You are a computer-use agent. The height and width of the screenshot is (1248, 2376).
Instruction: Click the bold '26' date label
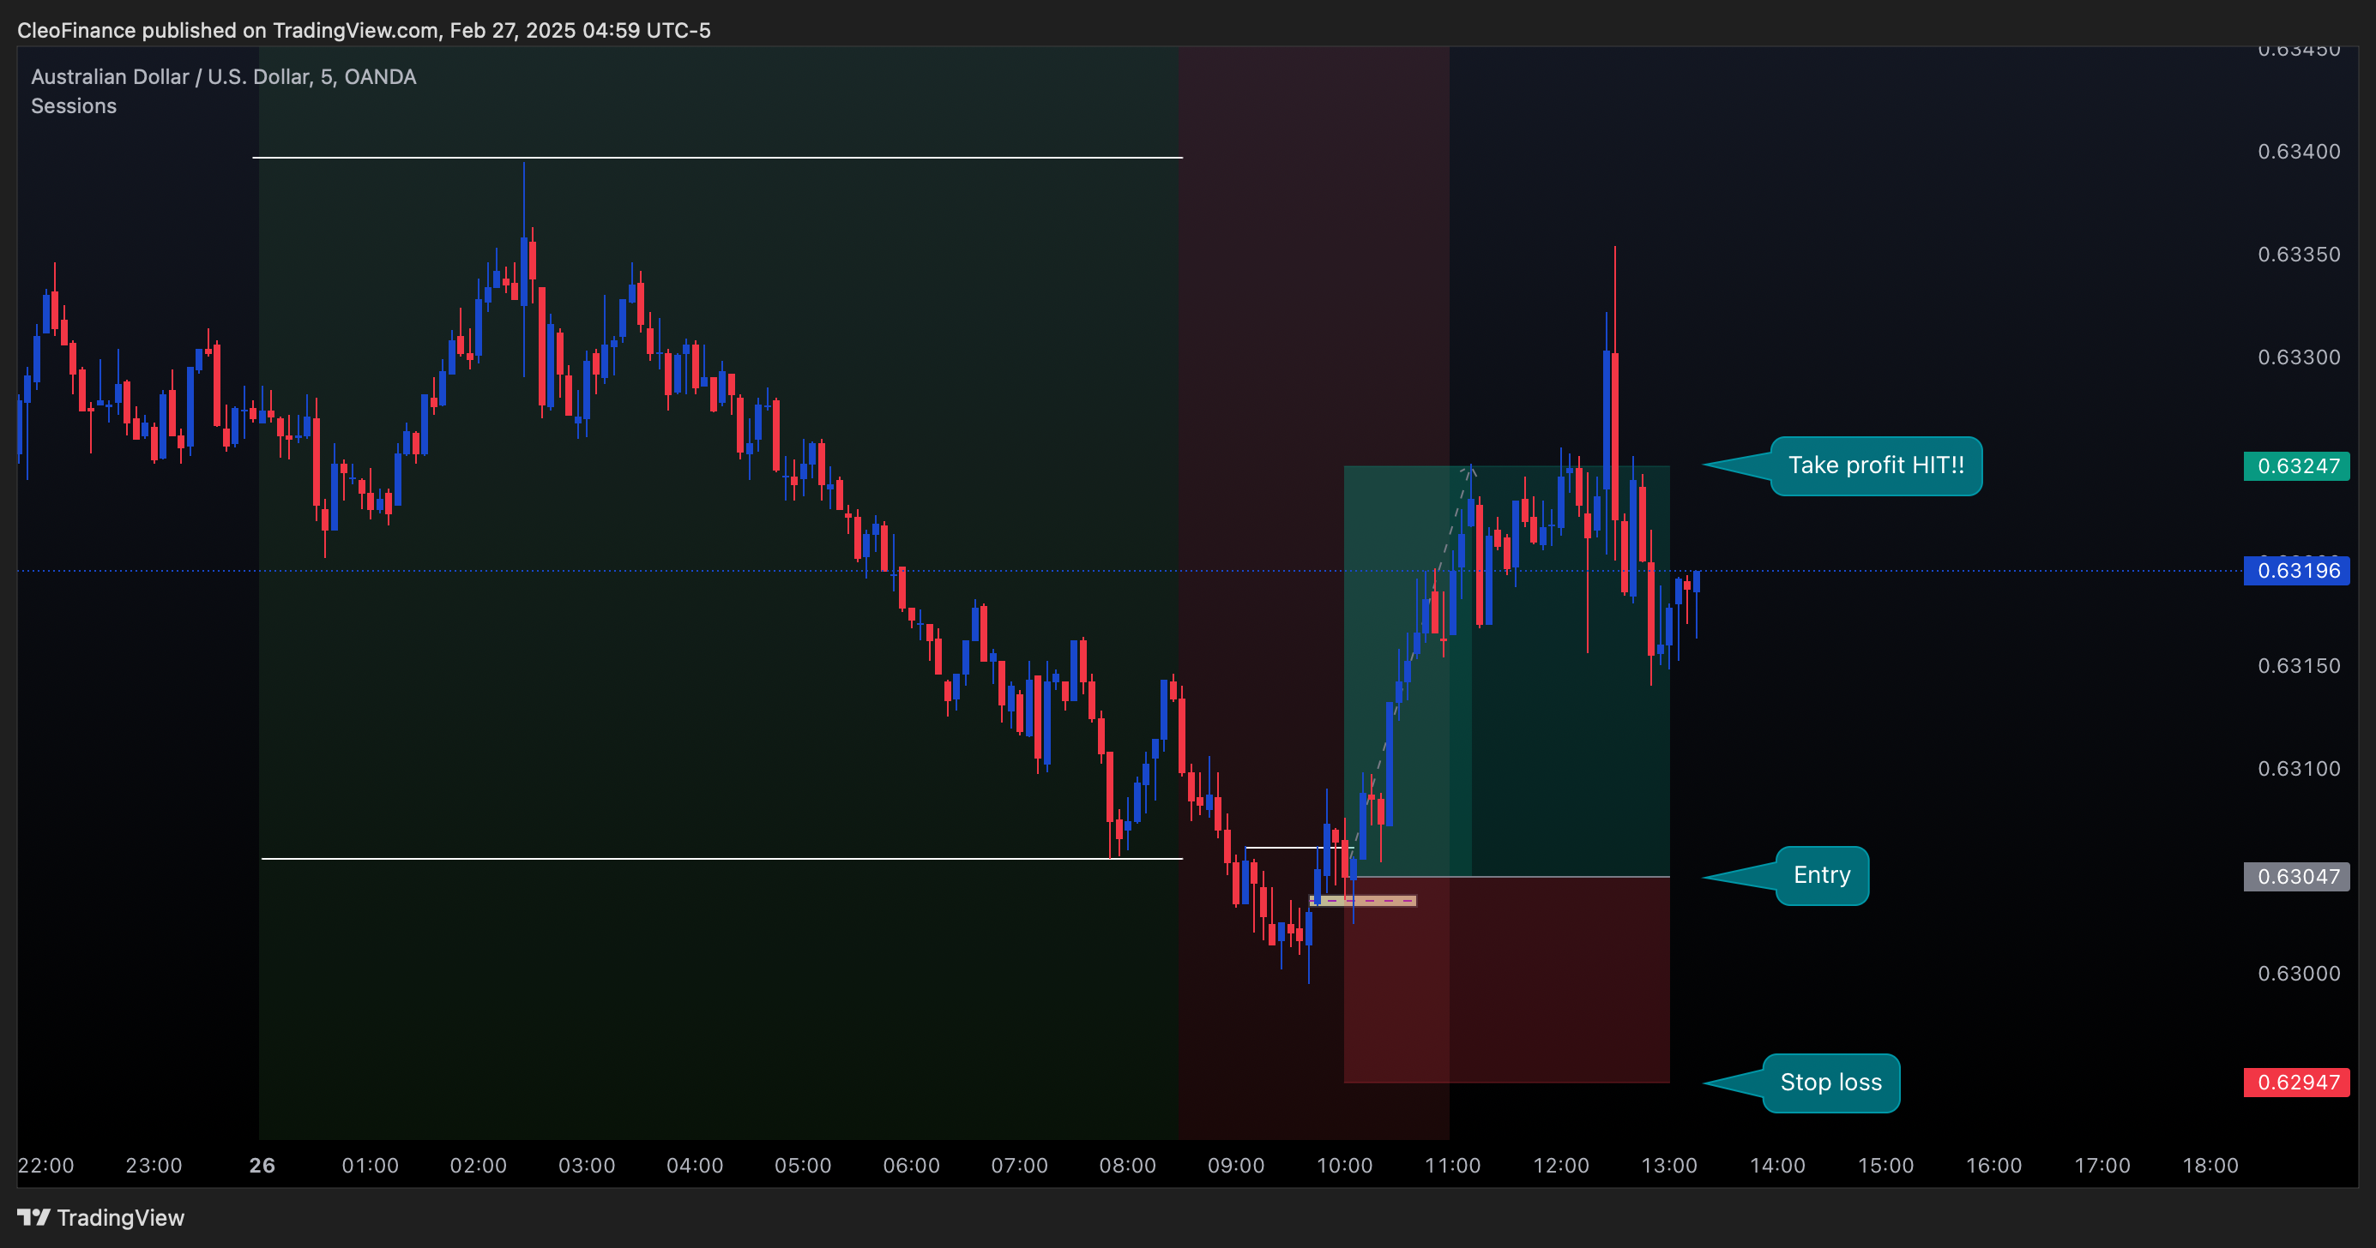pyautogui.click(x=262, y=1165)
